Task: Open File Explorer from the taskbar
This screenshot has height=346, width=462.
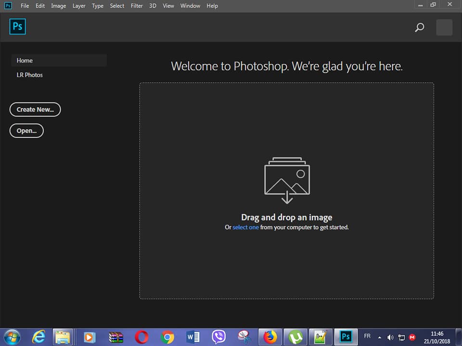Action: (63, 337)
